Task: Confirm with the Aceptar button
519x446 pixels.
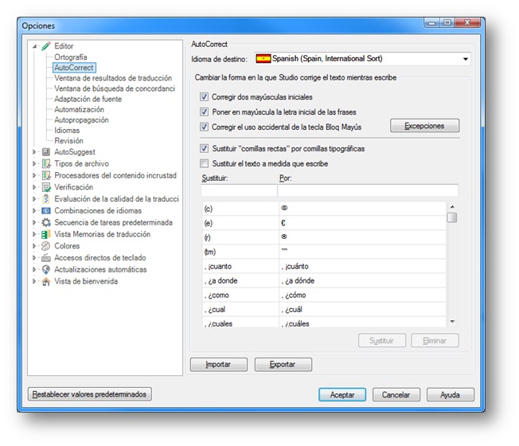Action: (x=342, y=395)
